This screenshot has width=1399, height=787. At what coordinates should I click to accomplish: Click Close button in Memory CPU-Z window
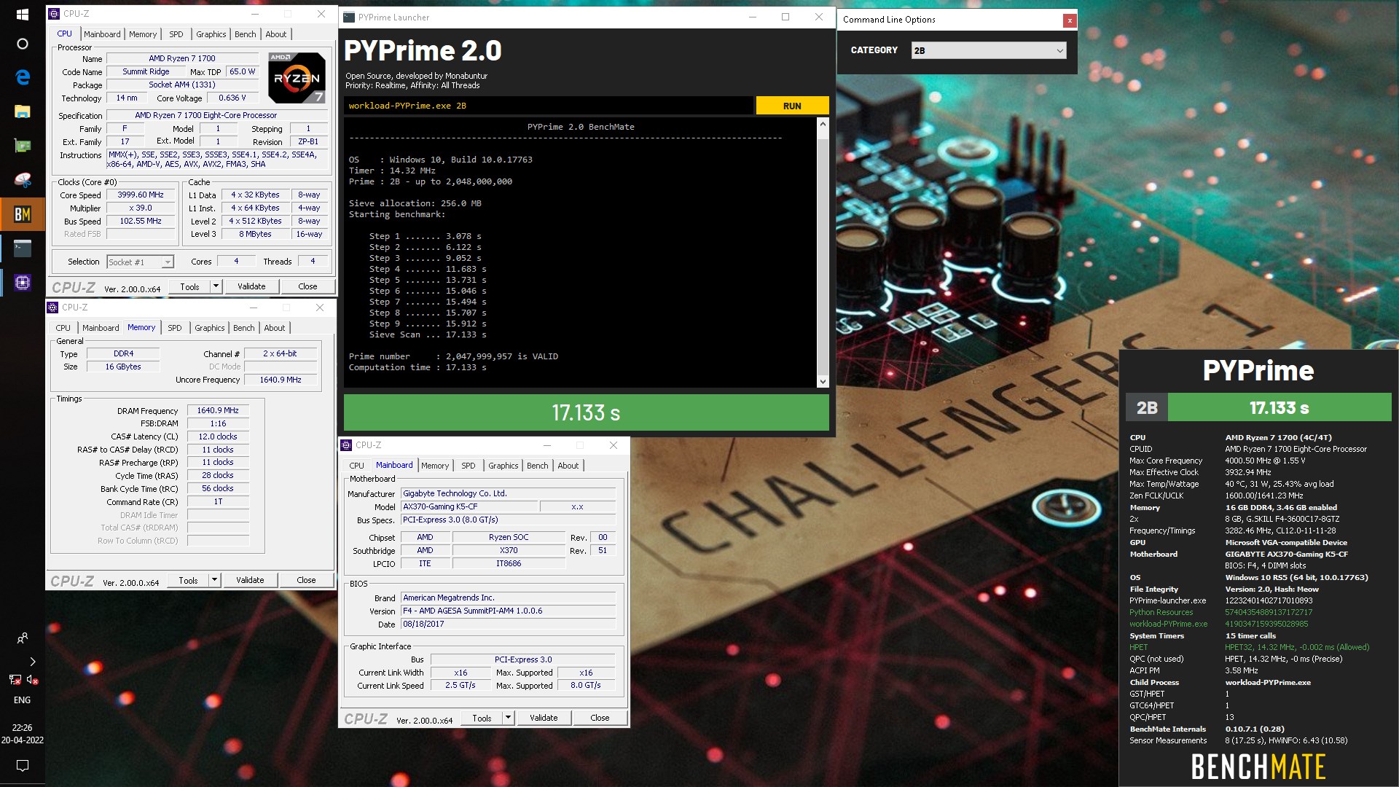click(x=306, y=580)
